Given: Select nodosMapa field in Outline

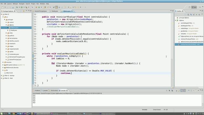Looking at the screenshot, I should coord(189,28).
